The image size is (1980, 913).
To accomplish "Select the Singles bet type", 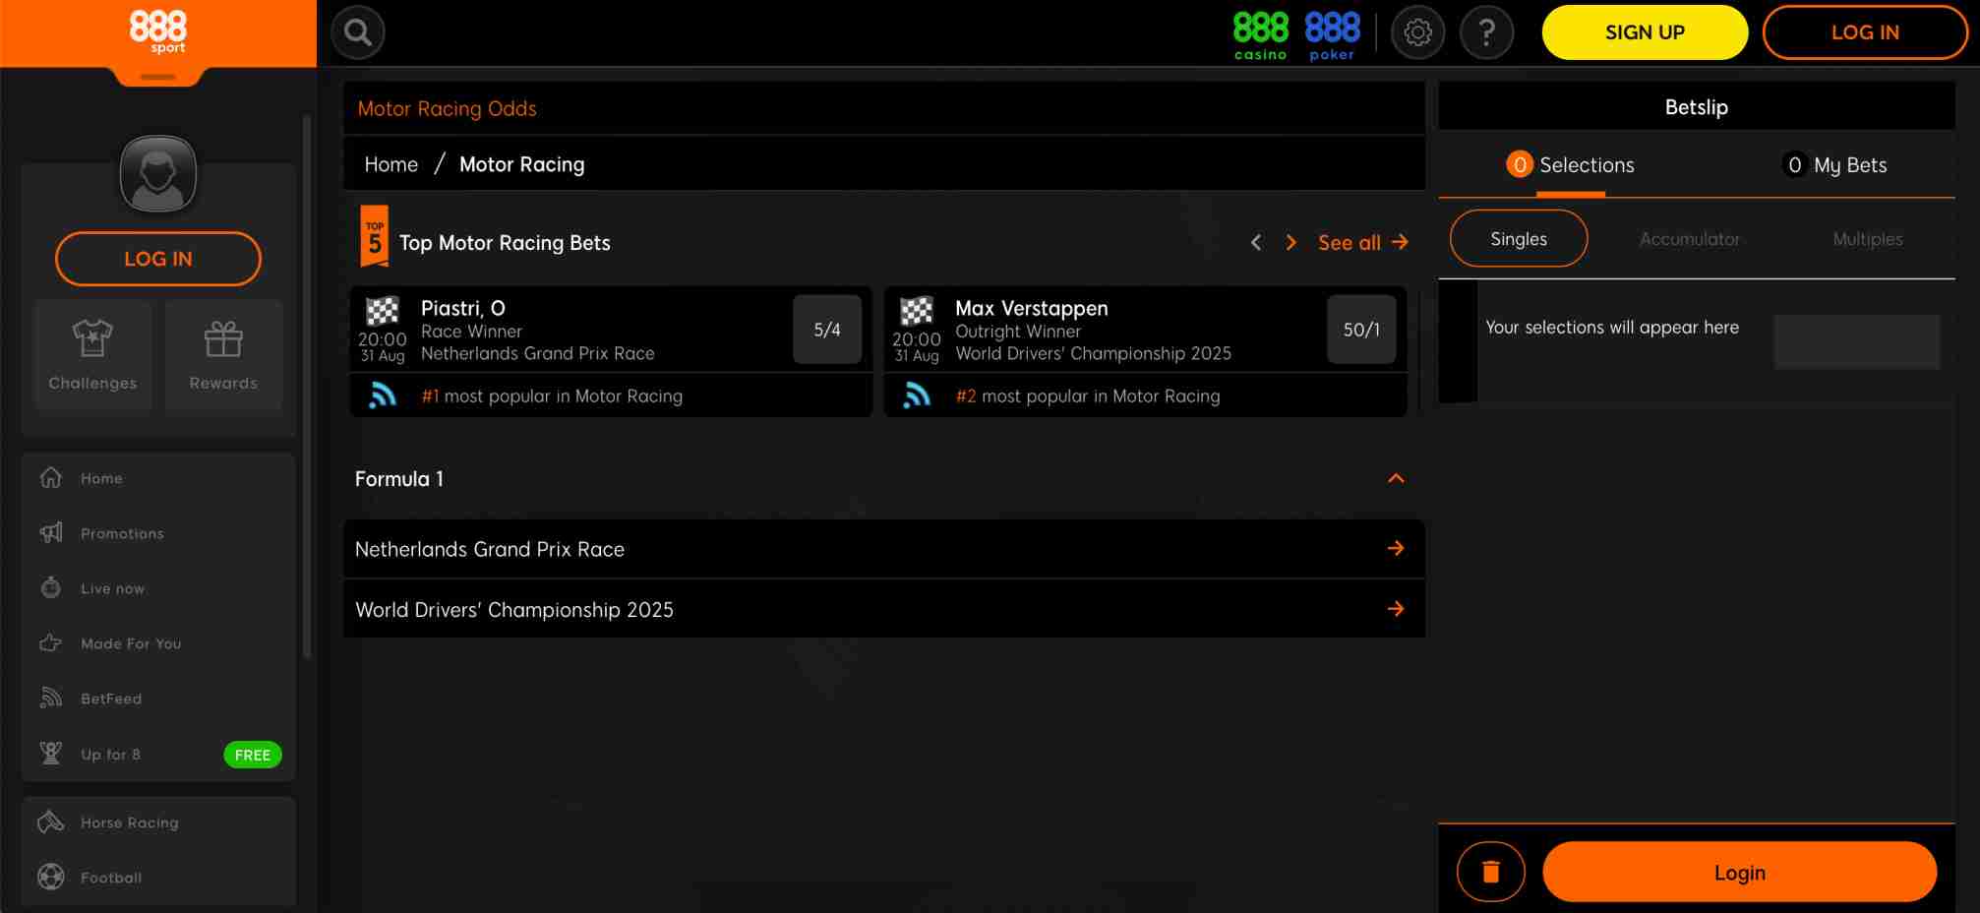I will click(x=1519, y=238).
